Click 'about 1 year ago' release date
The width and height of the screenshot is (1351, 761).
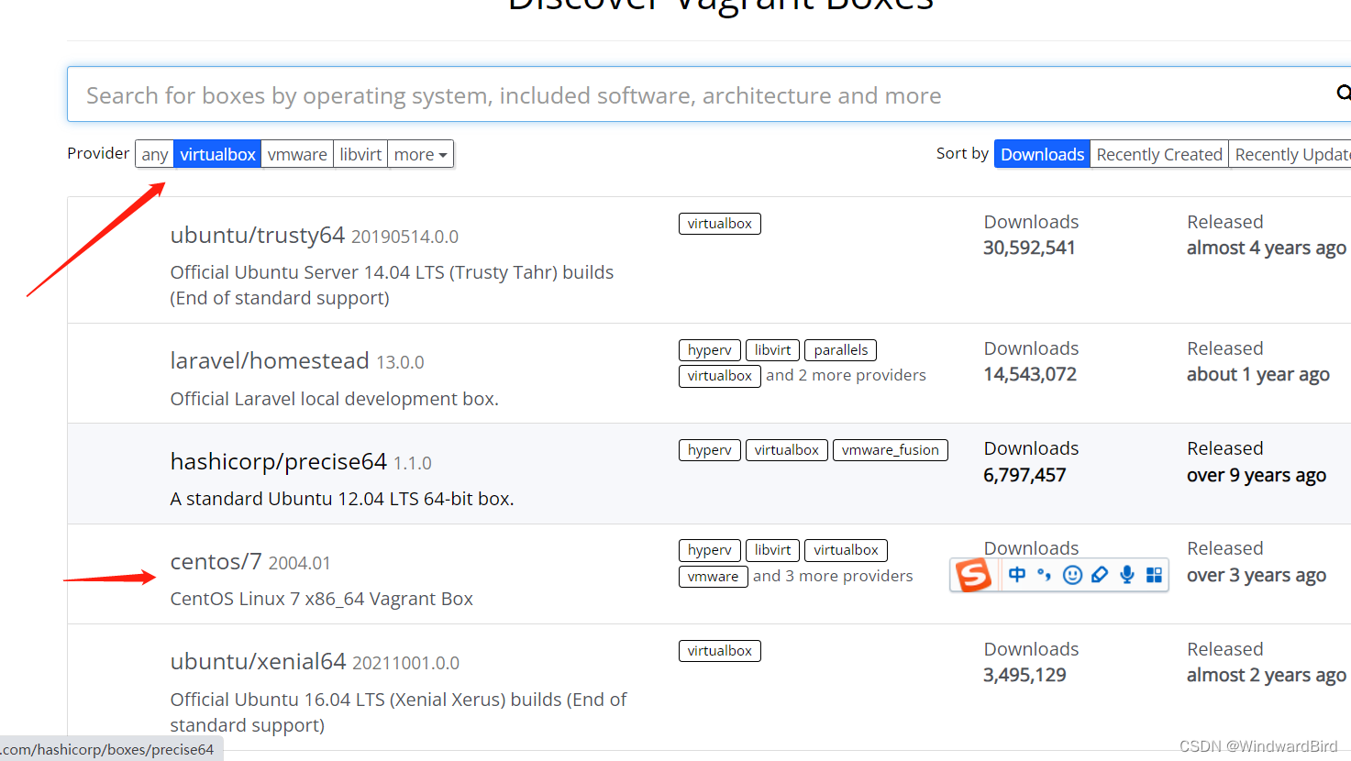pyautogui.click(x=1258, y=374)
